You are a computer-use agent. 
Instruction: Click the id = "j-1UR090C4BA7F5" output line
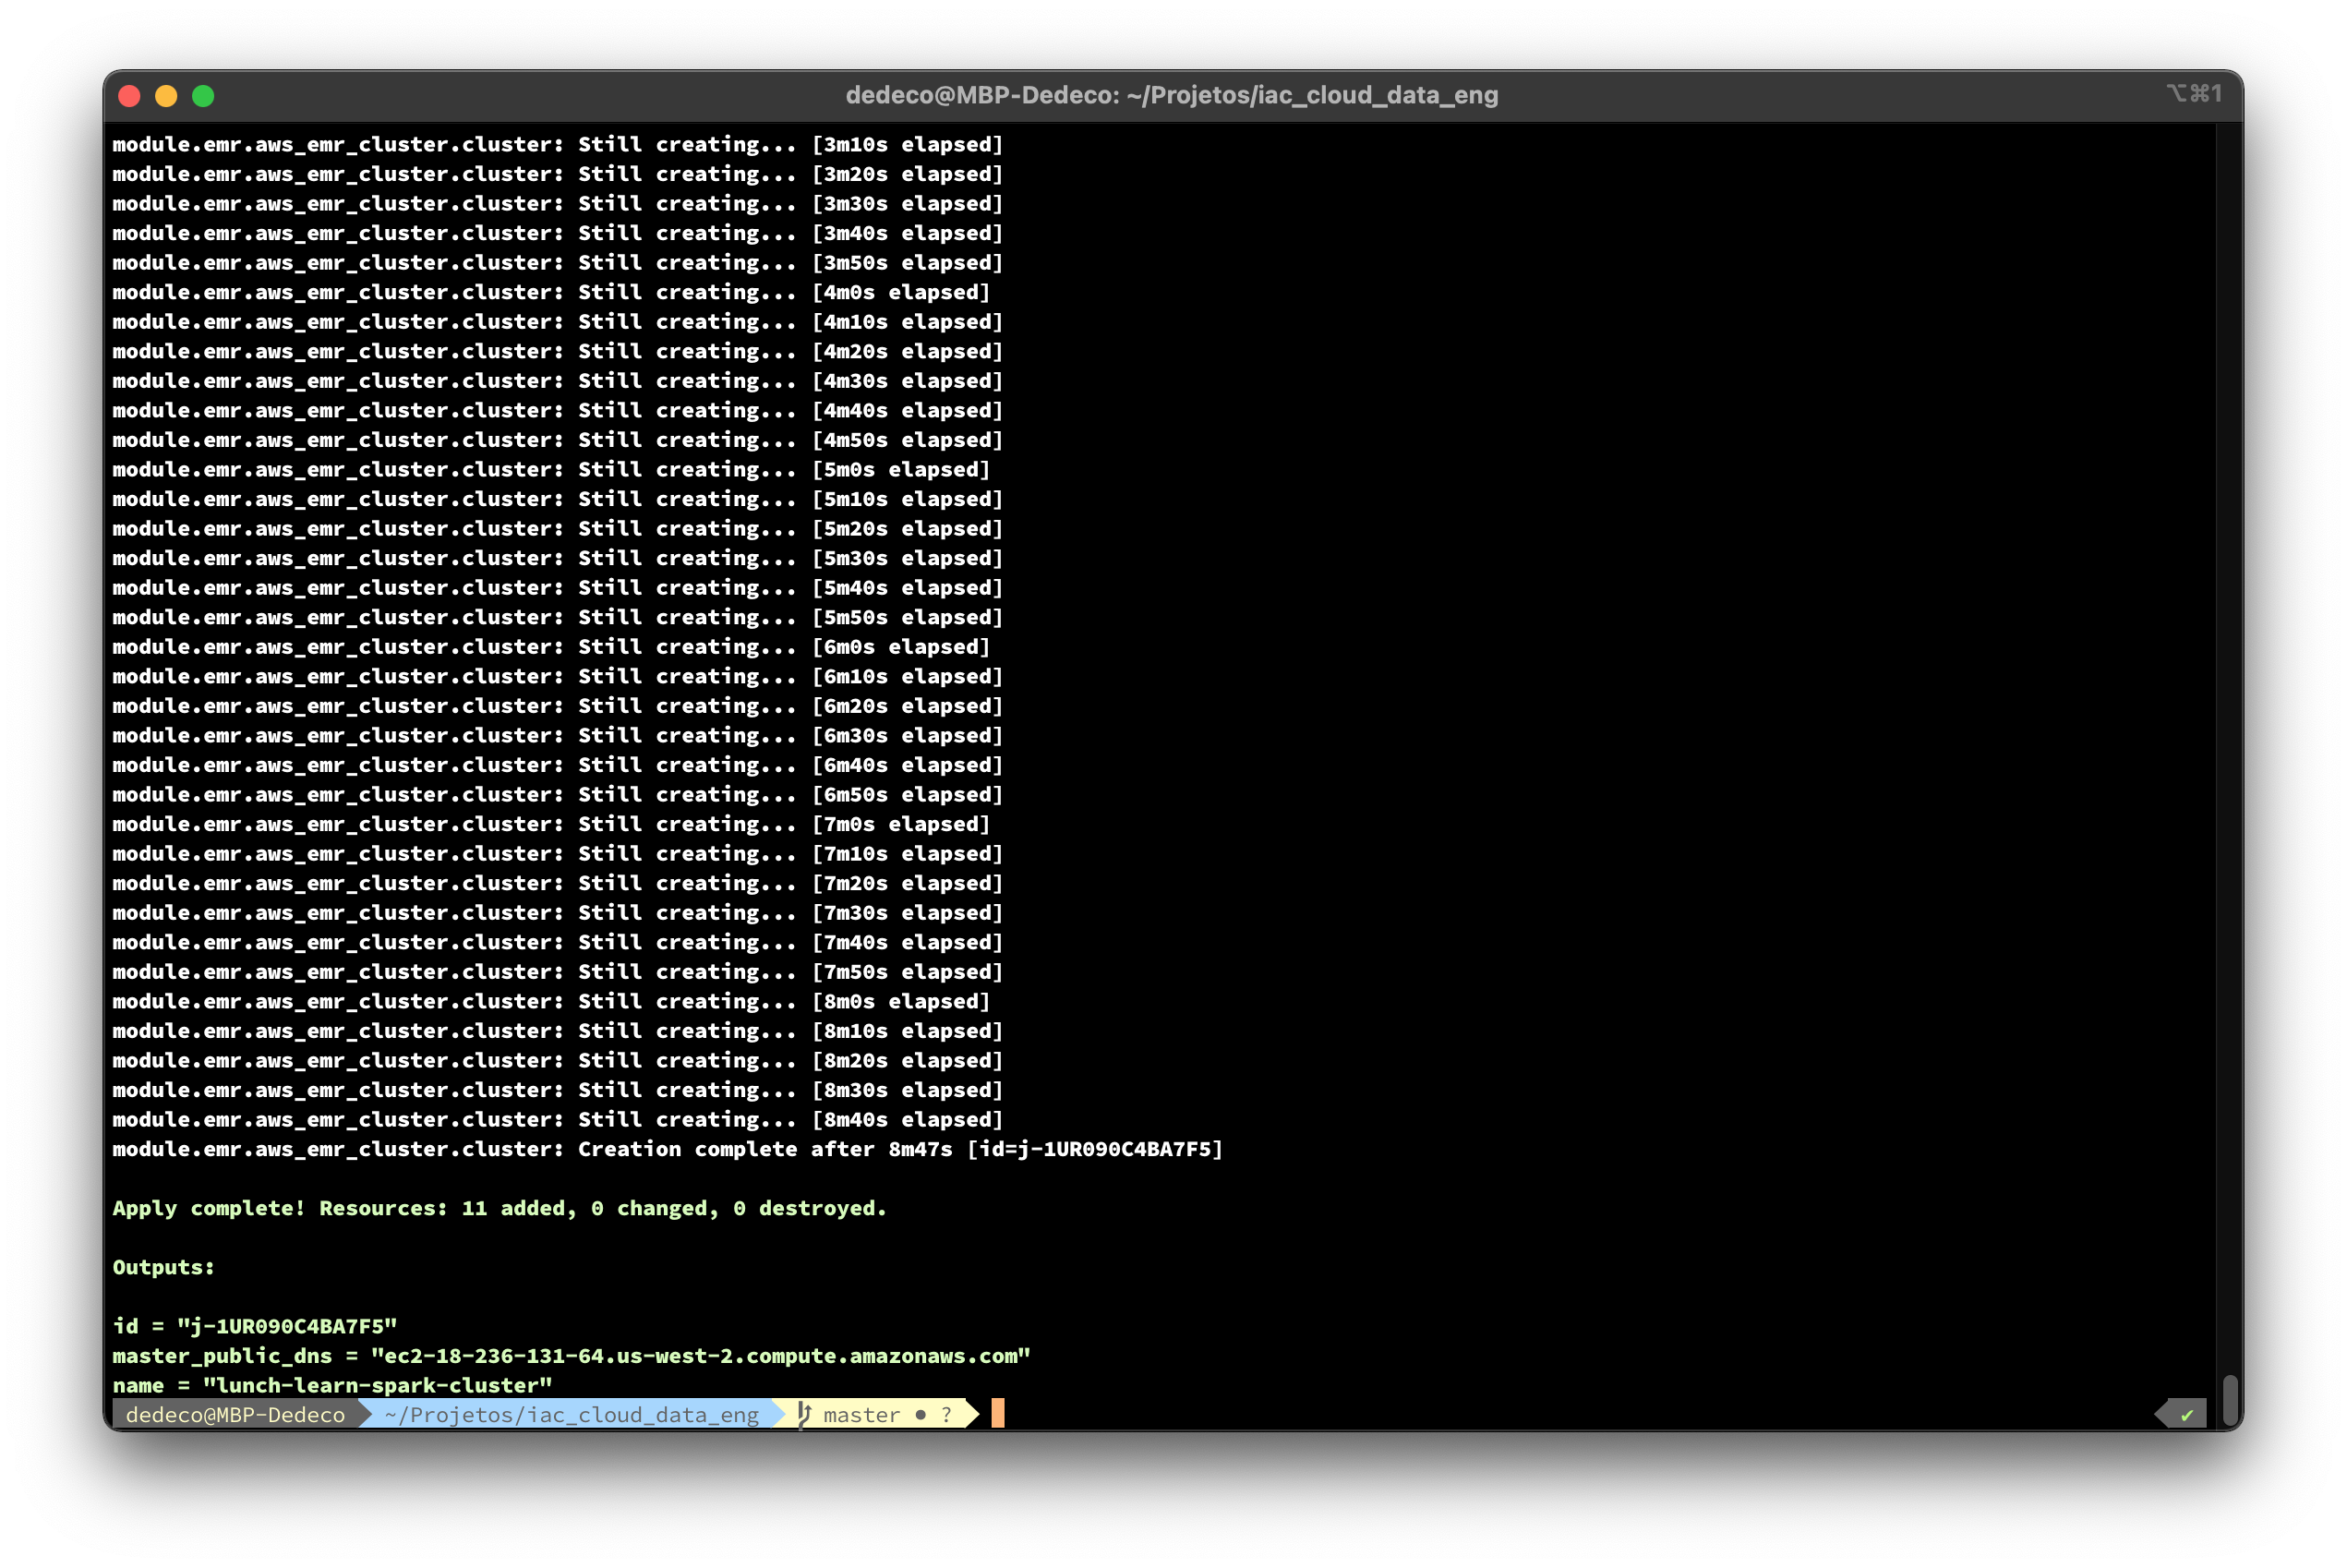[255, 1326]
